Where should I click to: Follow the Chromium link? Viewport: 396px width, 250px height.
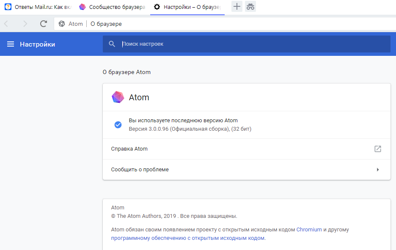(x=309, y=230)
